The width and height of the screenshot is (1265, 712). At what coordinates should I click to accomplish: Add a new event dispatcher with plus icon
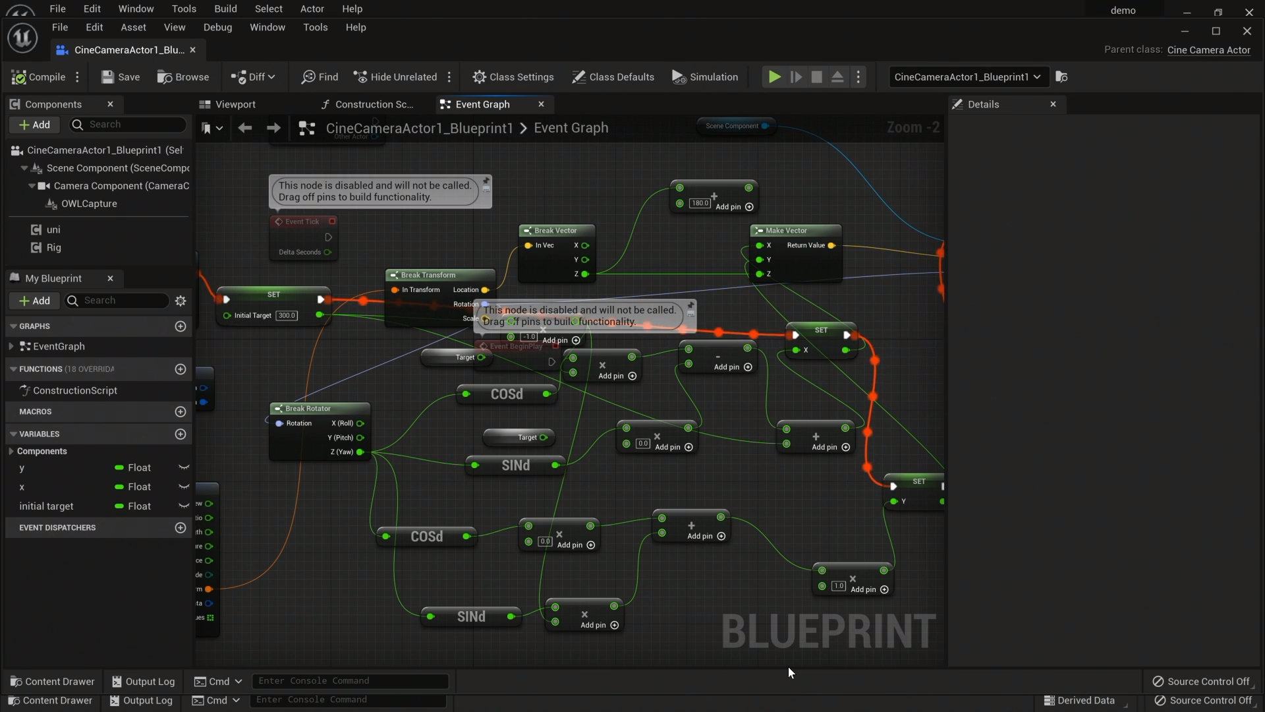pyautogui.click(x=181, y=527)
